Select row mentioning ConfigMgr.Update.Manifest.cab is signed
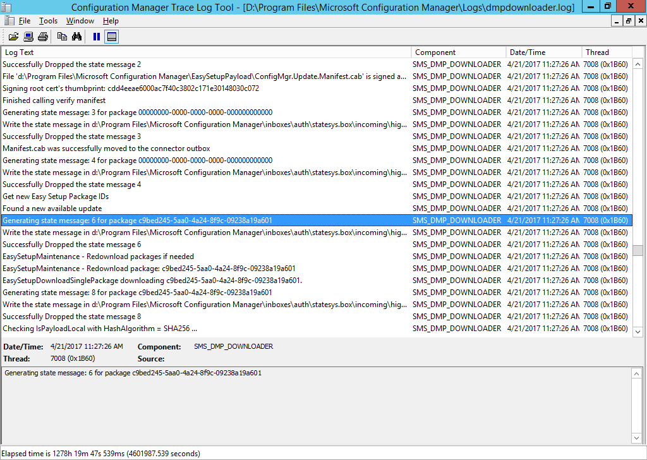 (317, 76)
